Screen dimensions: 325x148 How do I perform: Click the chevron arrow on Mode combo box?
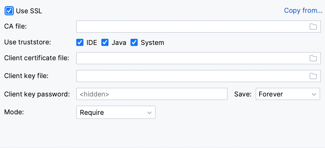(x=149, y=113)
